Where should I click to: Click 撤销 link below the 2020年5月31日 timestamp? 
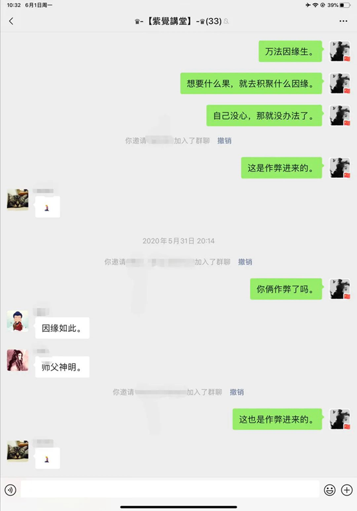click(x=245, y=262)
